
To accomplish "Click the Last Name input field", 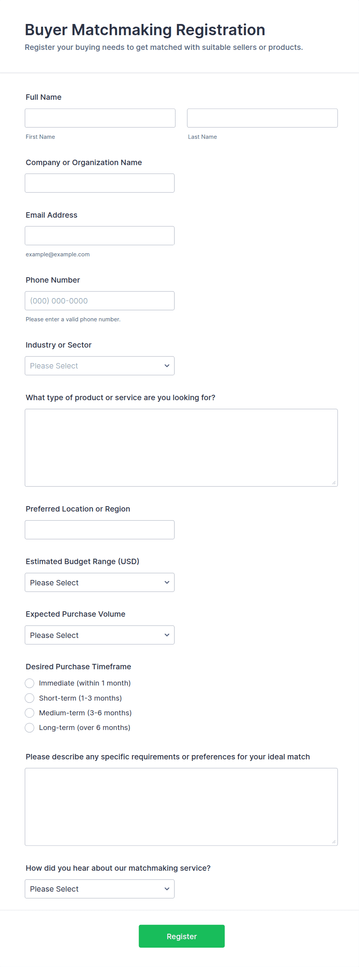I will click(262, 118).
